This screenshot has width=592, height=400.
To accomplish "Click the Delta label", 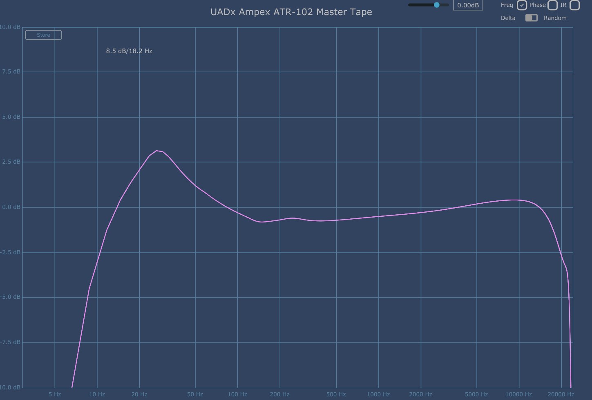I will [508, 18].
